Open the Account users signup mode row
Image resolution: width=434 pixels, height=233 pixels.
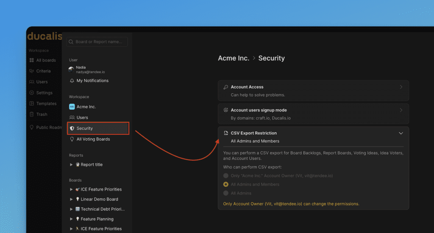click(313, 114)
